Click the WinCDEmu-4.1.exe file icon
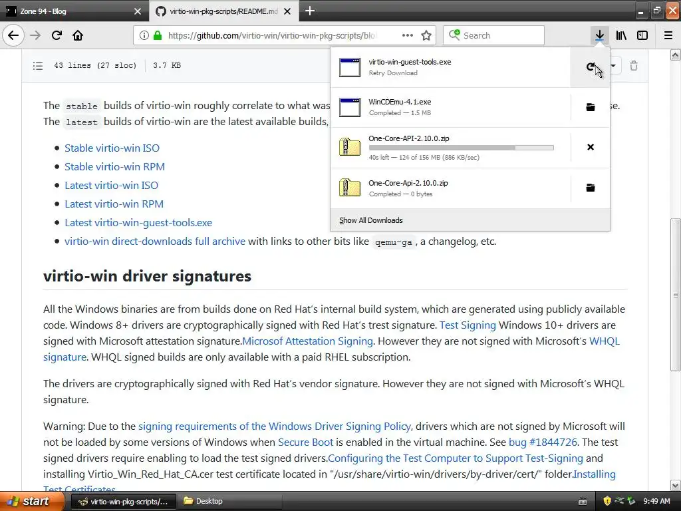Viewport: 681px width, 511px height. pyautogui.click(x=350, y=107)
